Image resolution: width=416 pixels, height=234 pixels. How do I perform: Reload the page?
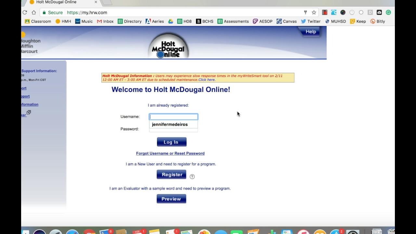(x=25, y=12)
